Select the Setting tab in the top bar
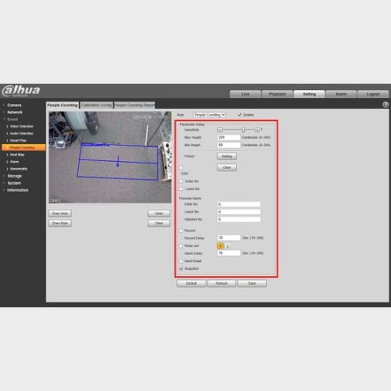This screenshot has width=391, height=391. 309,94
